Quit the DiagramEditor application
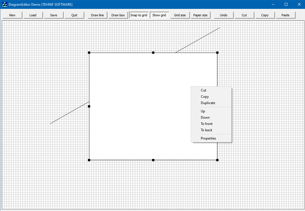This screenshot has height=211, width=305. click(74, 15)
